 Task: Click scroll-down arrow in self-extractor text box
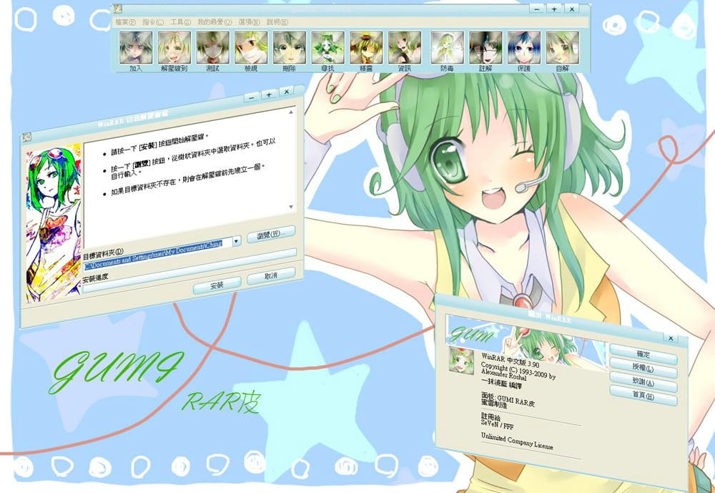tap(291, 207)
